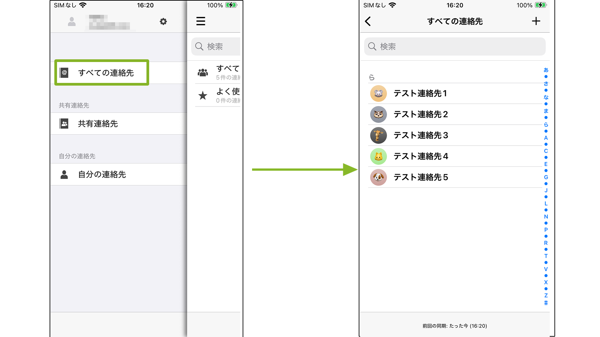The height and width of the screenshot is (337, 600).
Task: Tap the cat avatar of テスト連絡先4
Action: (x=378, y=156)
